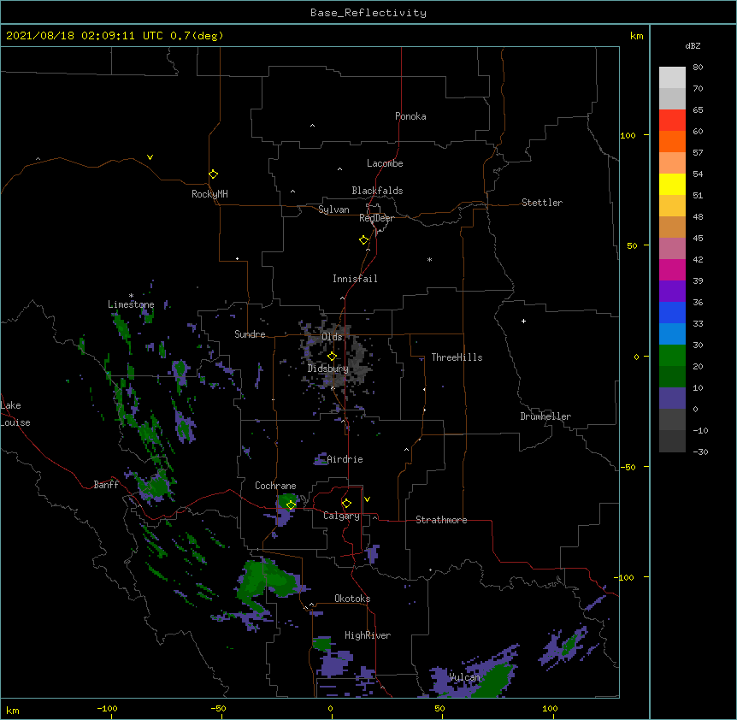Click the light blue 33 dBZ color swatch
Image resolution: width=737 pixels, height=720 pixels.
point(672,334)
